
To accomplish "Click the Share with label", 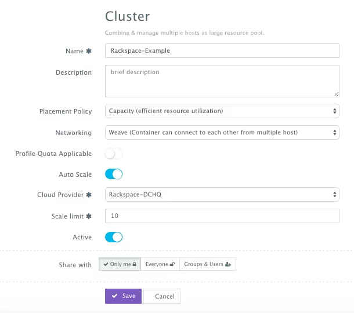I will pyautogui.click(x=75, y=265).
